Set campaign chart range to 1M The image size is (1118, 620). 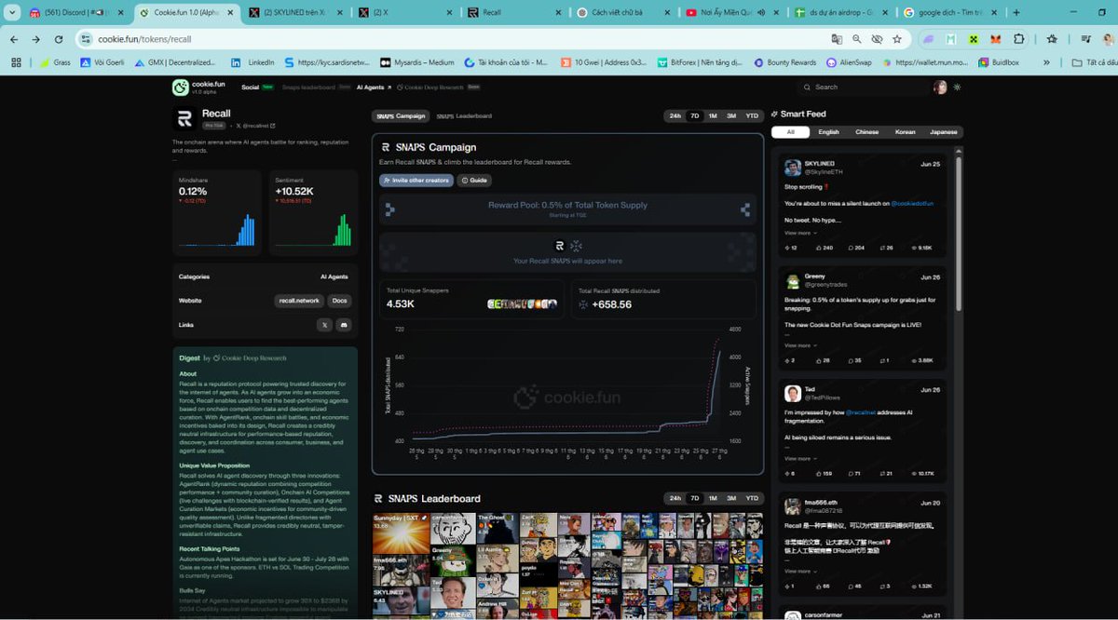click(713, 116)
